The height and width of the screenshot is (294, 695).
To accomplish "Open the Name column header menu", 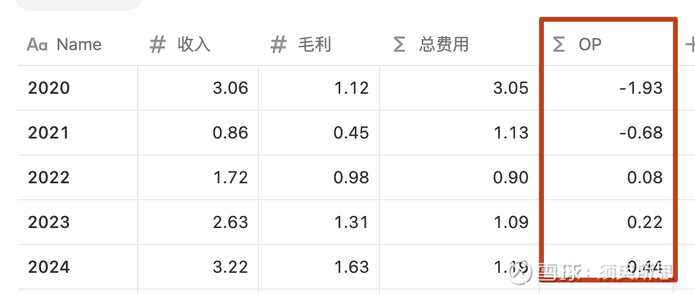I will [x=77, y=44].
